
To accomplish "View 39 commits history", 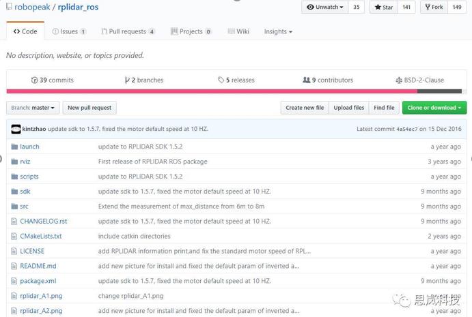I will tap(53, 80).
